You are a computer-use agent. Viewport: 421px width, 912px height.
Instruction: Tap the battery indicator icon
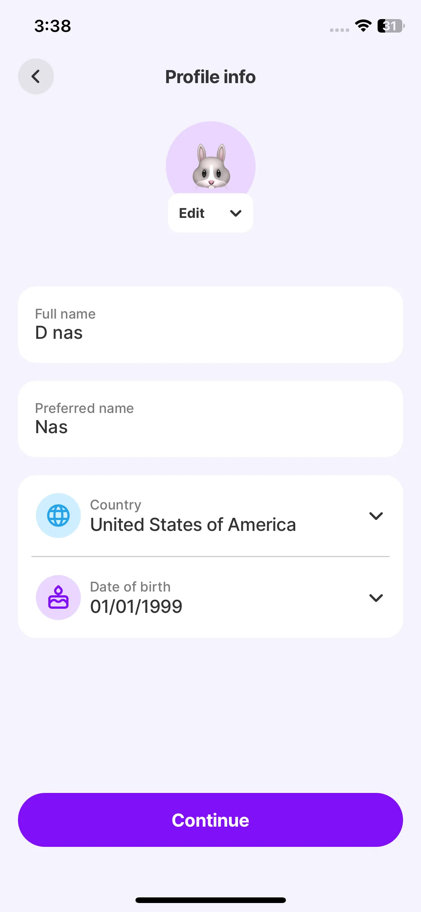pos(391,26)
